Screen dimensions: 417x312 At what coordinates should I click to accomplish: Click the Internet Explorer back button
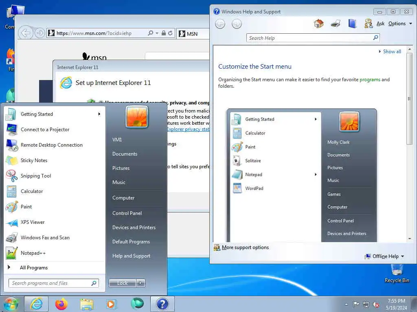(x=26, y=33)
